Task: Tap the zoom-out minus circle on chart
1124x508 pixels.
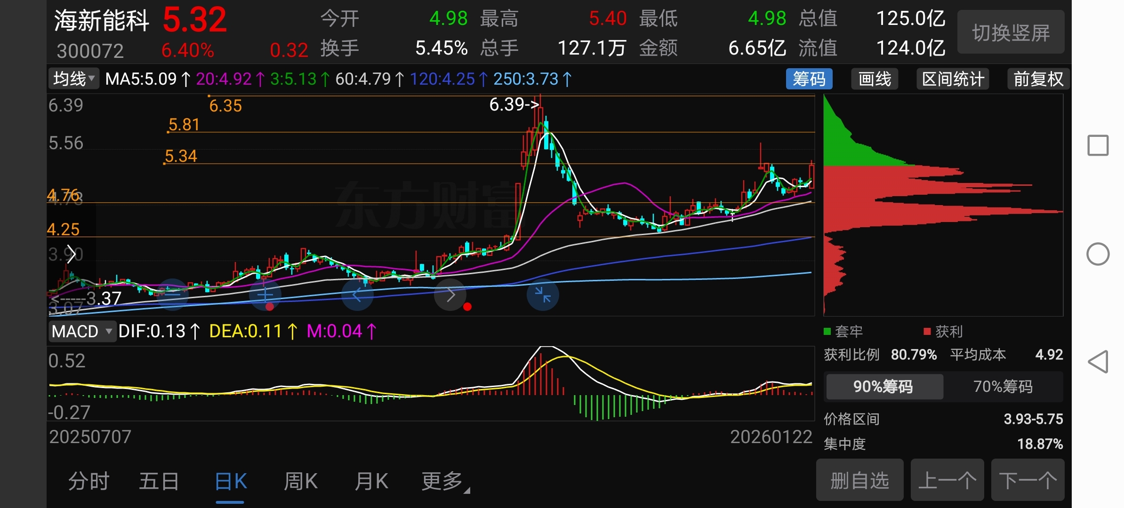Action: point(172,295)
